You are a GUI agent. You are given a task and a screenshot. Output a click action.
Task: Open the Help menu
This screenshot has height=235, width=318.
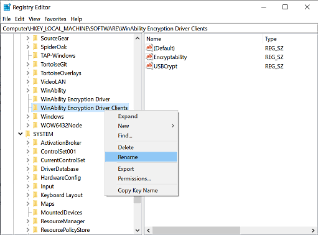pos(77,19)
